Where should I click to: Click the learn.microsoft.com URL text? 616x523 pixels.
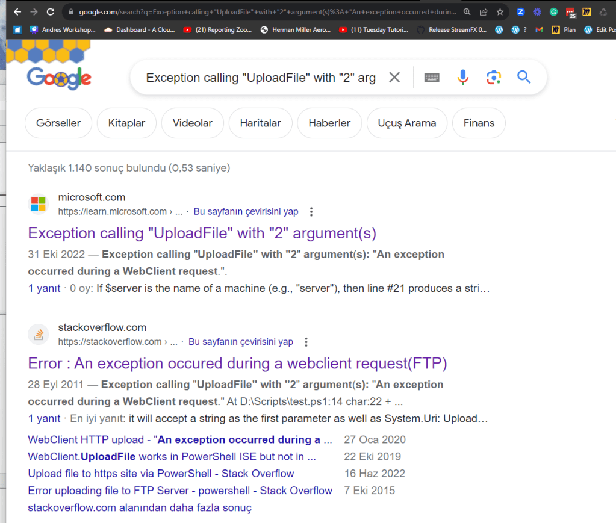[120, 212]
